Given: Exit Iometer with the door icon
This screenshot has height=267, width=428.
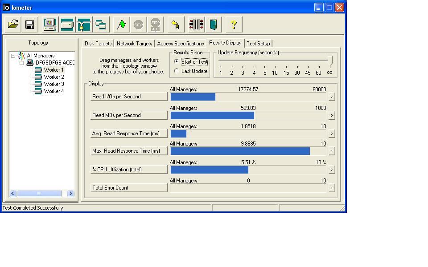Looking at the screenshot, I should (x=213, y=24).
